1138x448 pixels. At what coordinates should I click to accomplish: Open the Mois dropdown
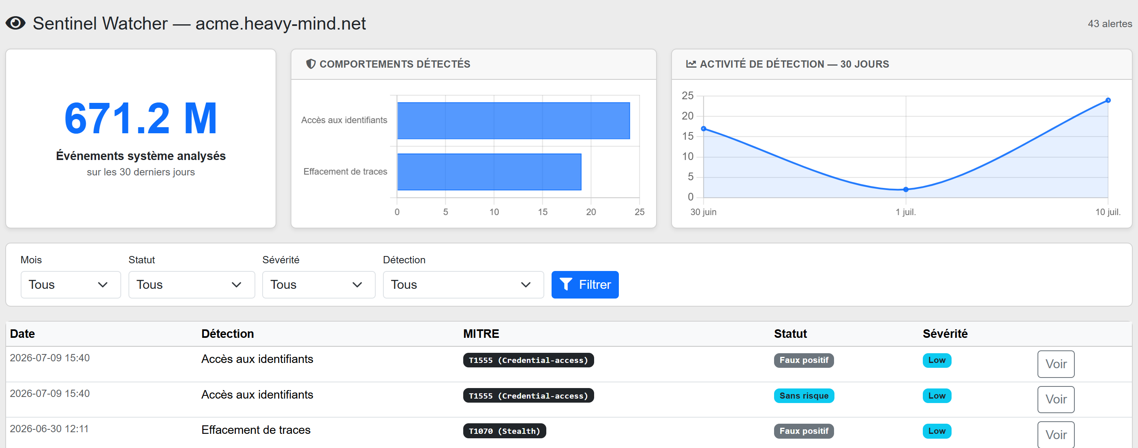pos(71,285)
